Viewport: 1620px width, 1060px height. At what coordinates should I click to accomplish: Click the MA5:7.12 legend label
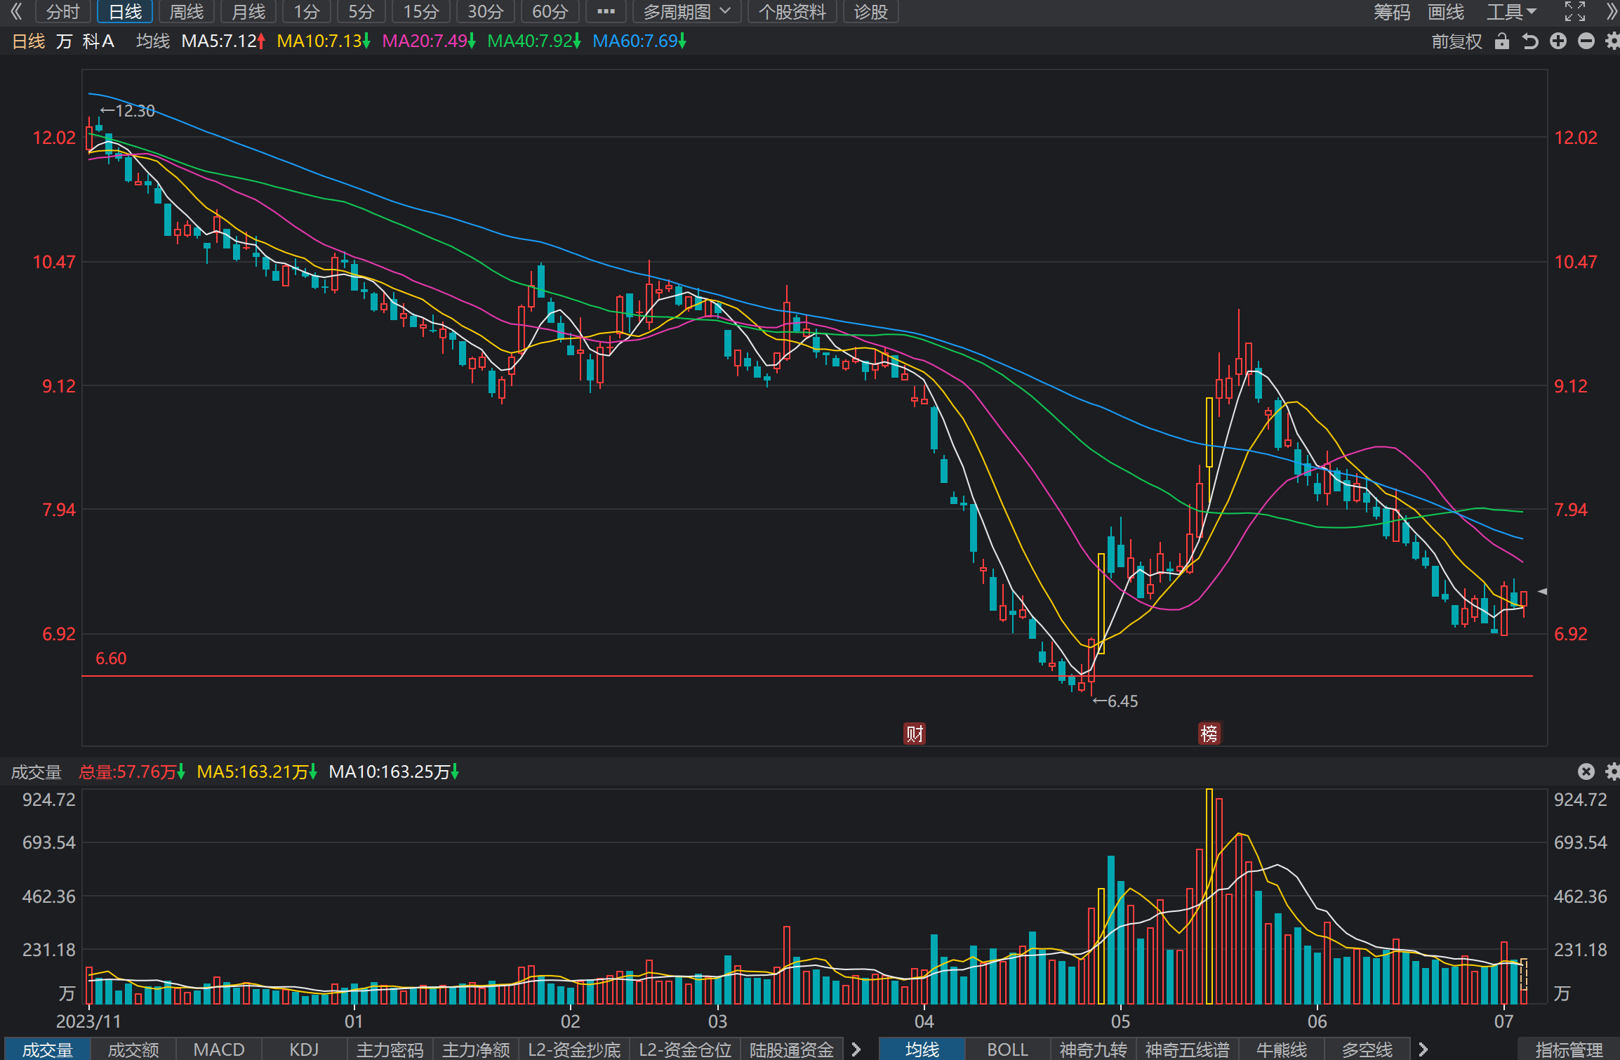pos(223,41)
